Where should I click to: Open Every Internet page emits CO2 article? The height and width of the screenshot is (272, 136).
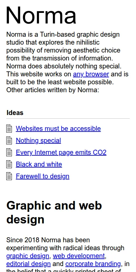[61, 152]
